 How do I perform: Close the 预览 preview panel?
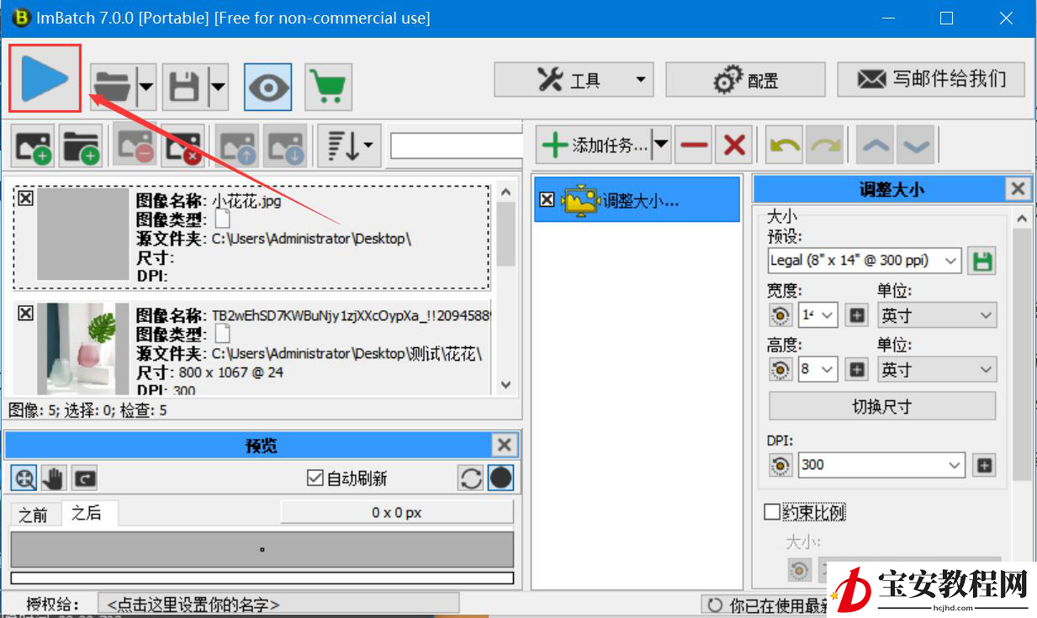(504, 445)
